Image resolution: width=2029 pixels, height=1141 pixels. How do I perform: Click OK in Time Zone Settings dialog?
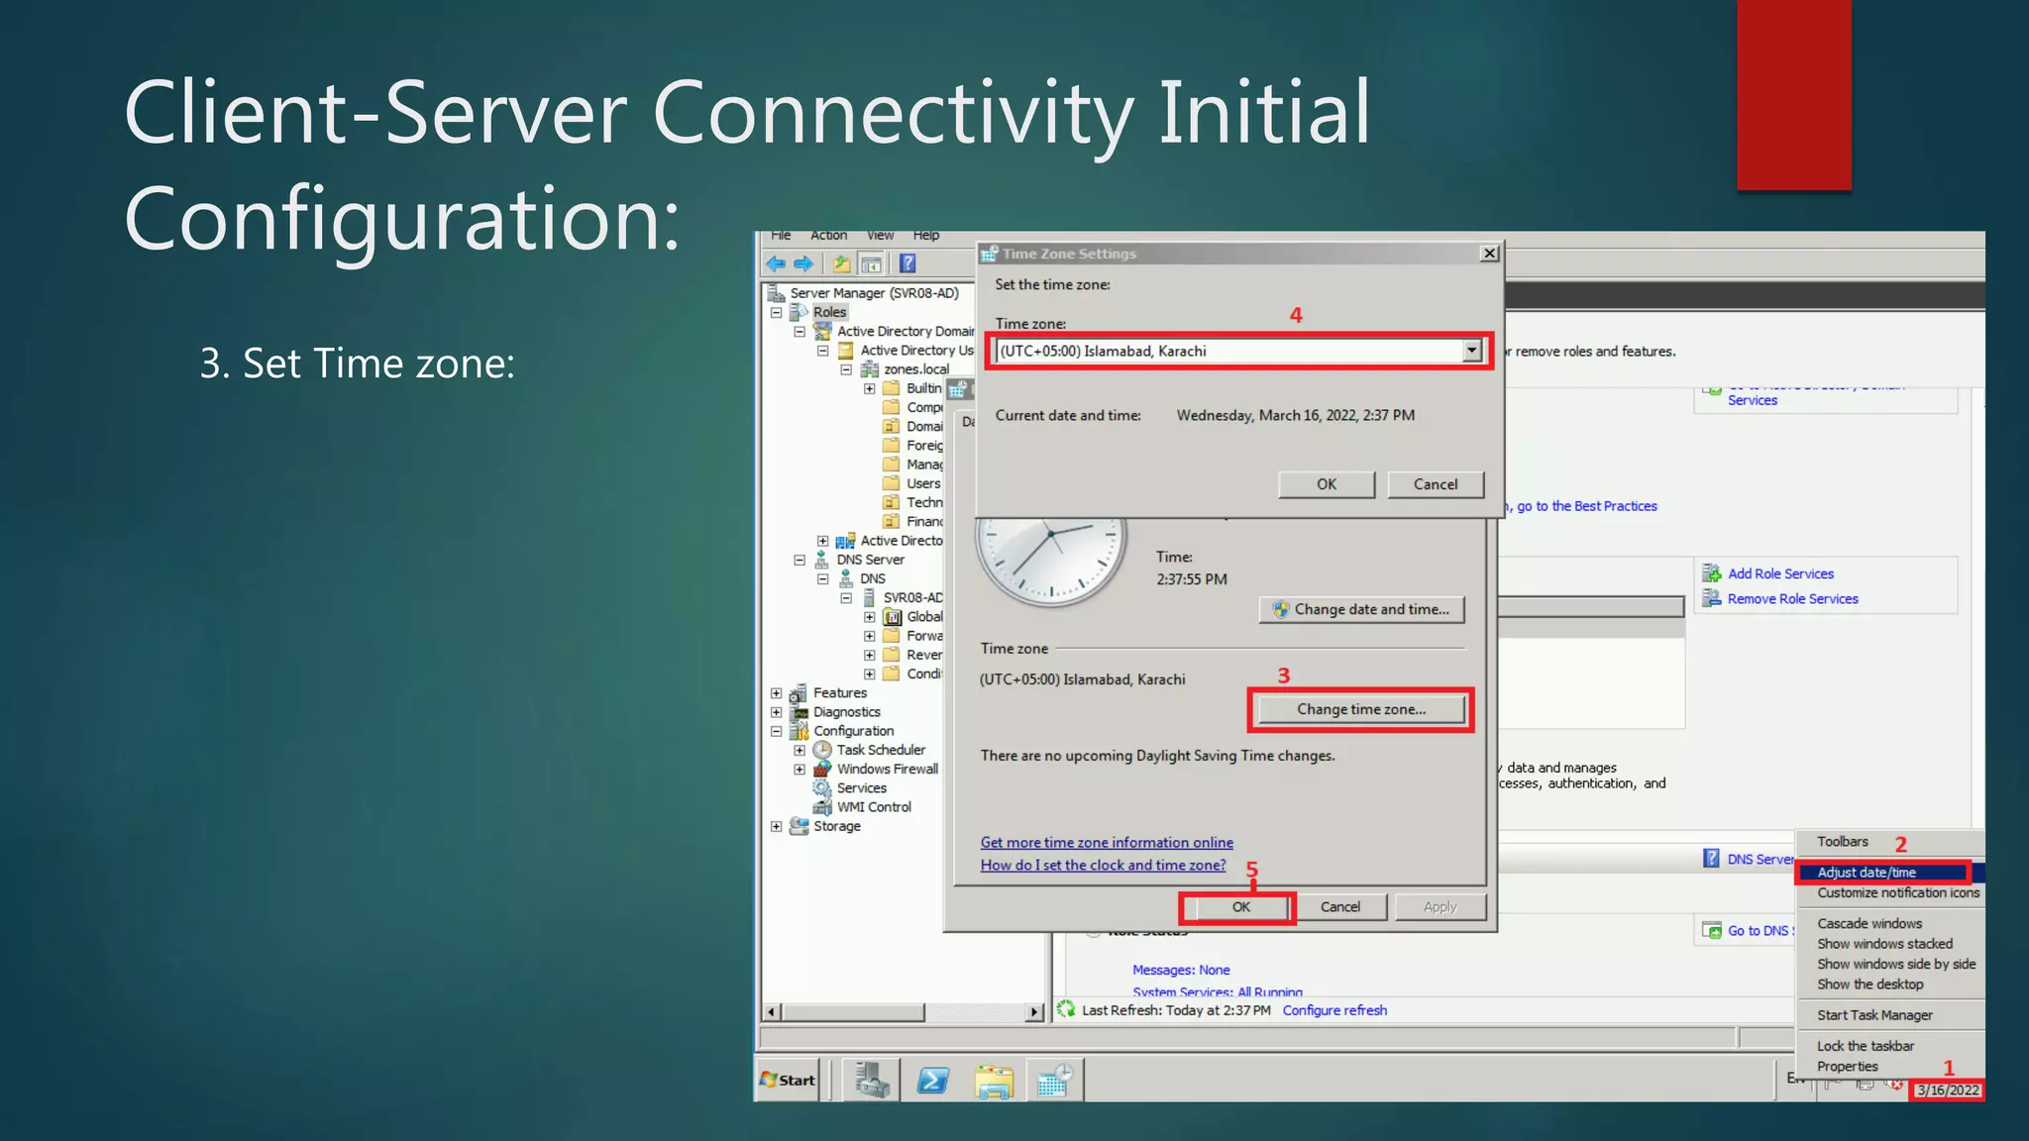pos(1326,484)
